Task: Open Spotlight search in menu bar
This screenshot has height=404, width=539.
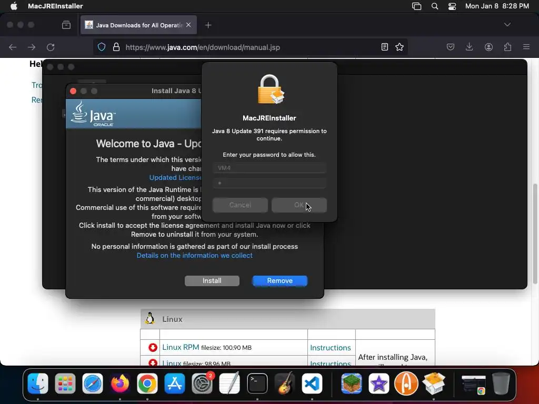Action: click(434, 6)
